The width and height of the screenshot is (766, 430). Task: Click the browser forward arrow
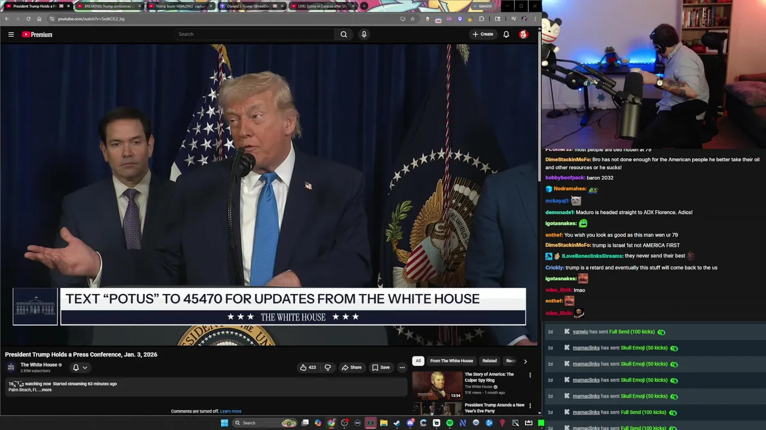point(17,19)
